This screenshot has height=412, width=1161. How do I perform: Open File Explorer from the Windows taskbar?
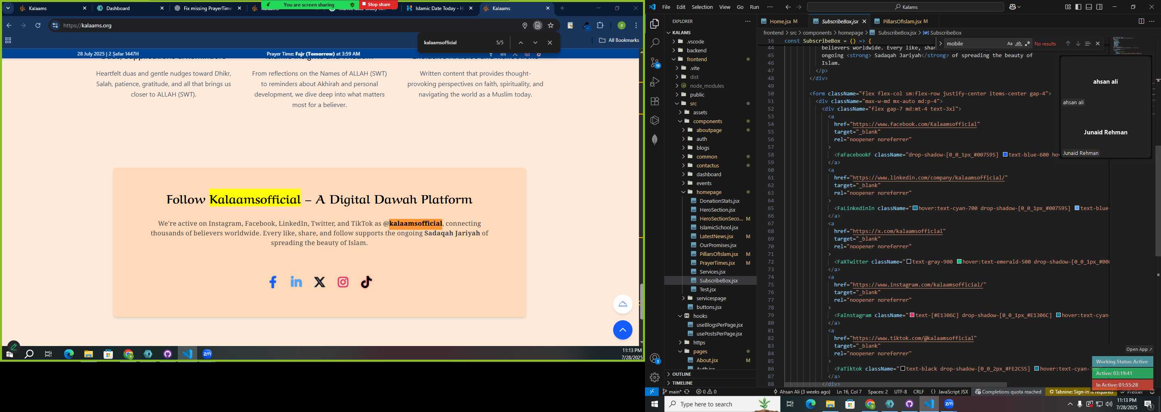(830, 404)
